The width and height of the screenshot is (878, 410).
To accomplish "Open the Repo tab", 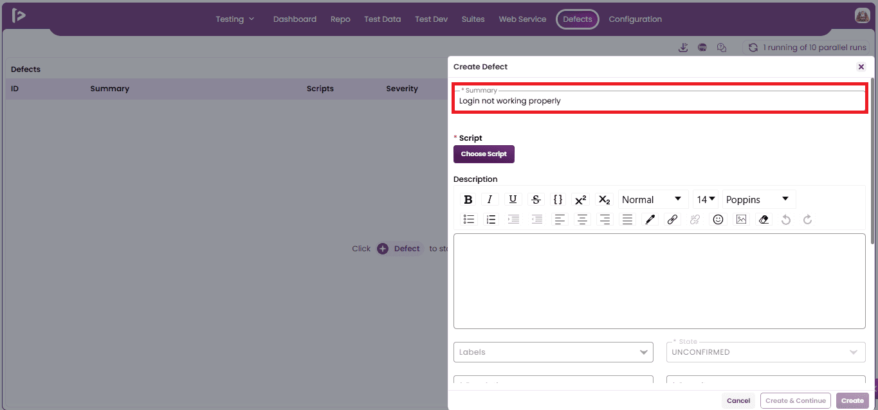I will pos(340,19).
